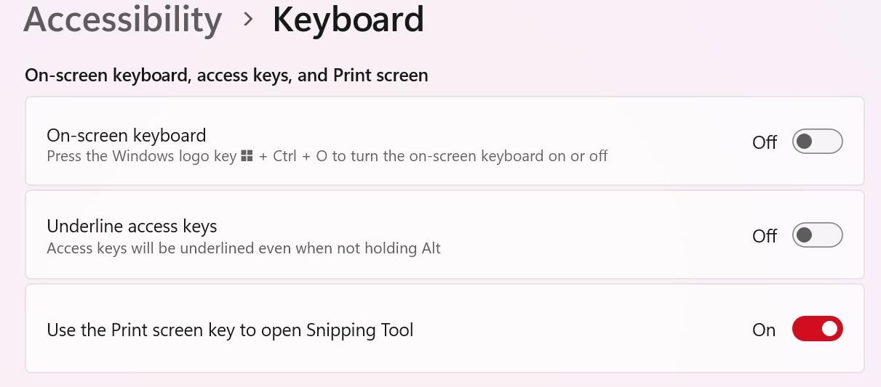This screenshot has height=387, width=881.
Task: Select the Underline access keys row
Action: point(445,235)
